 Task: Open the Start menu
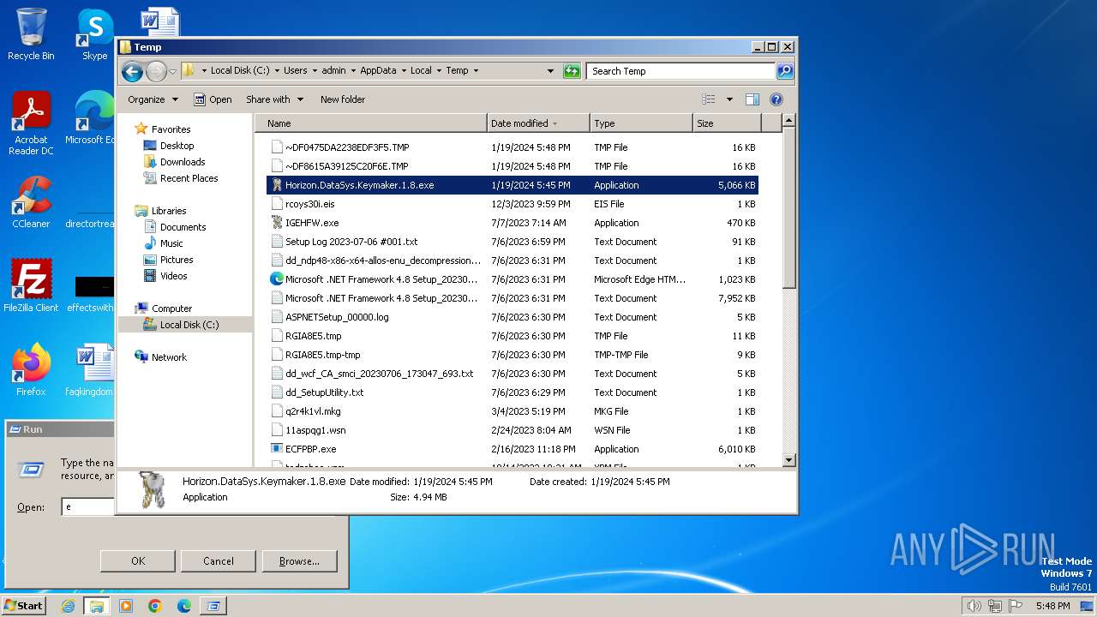tap(24, 606)
